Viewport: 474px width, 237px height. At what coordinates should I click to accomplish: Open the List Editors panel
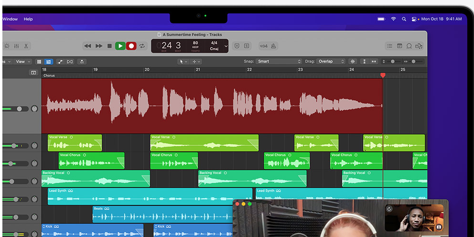point(389,46)
